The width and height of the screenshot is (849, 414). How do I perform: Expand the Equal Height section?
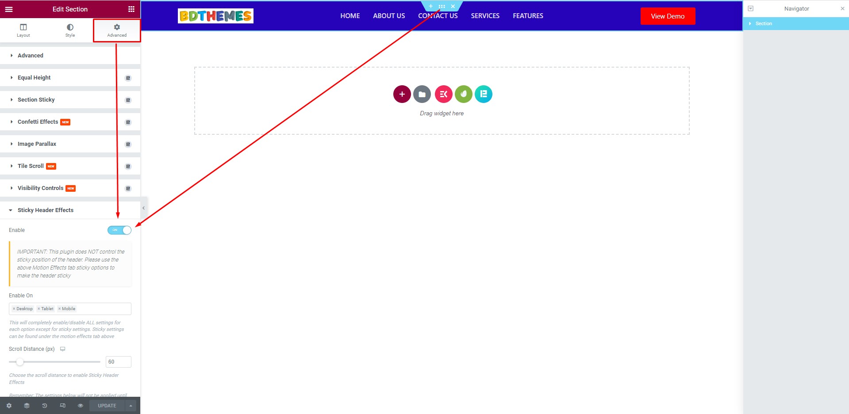[34, 78]
